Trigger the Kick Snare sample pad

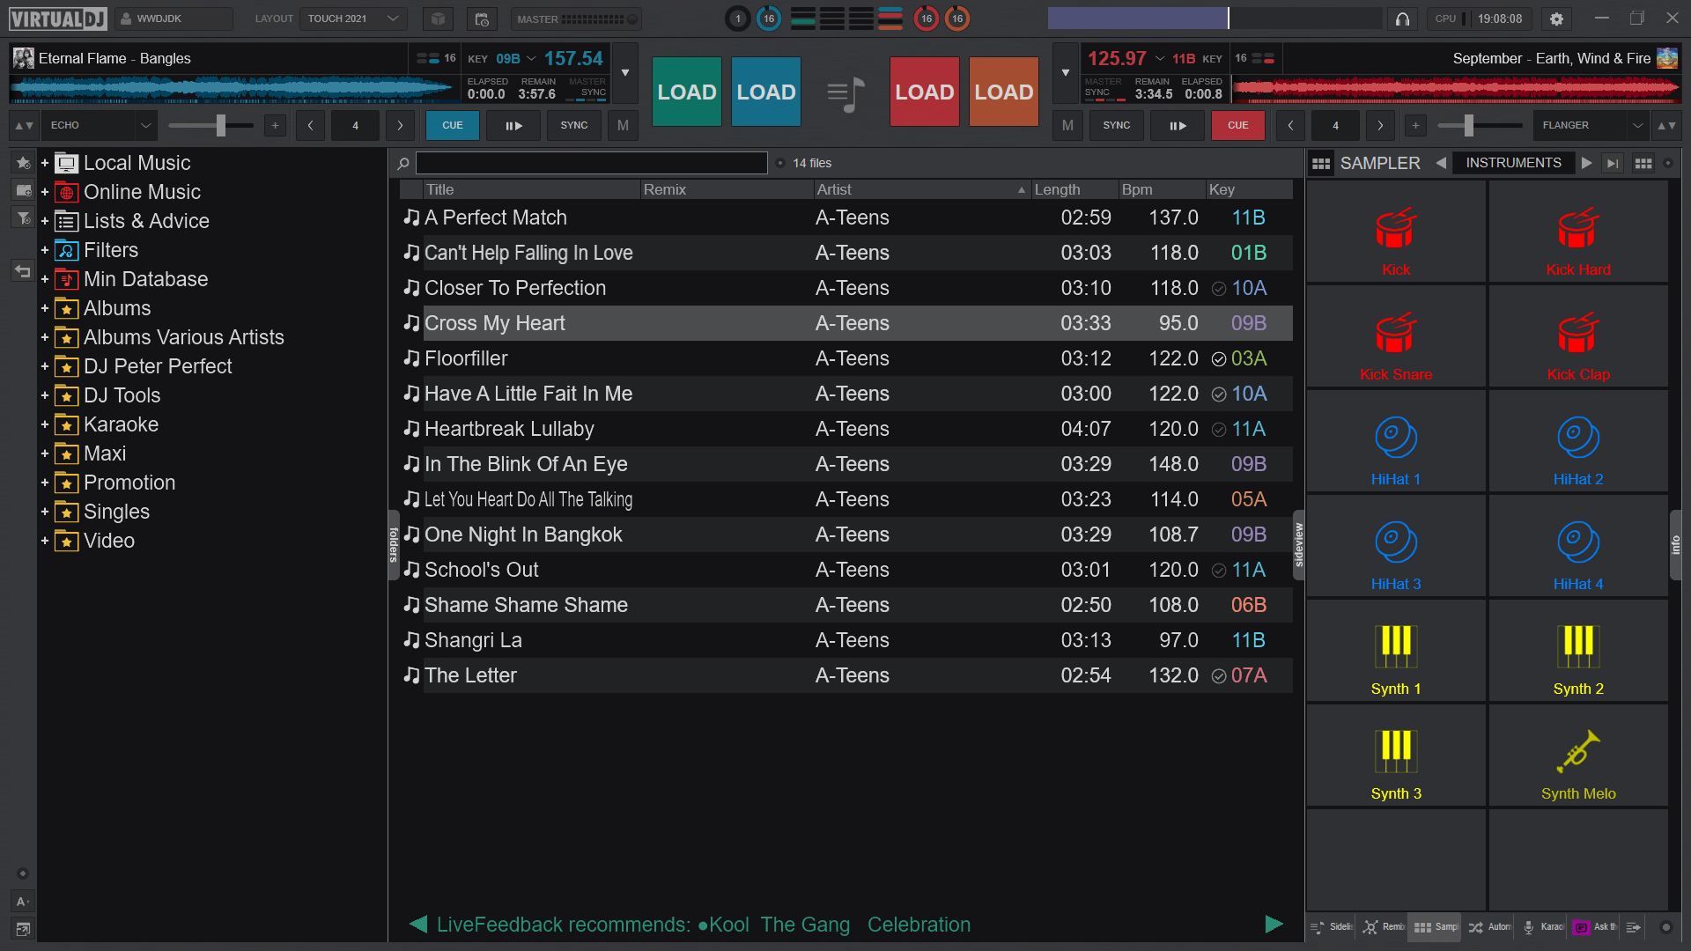(x=1396, y=336)
